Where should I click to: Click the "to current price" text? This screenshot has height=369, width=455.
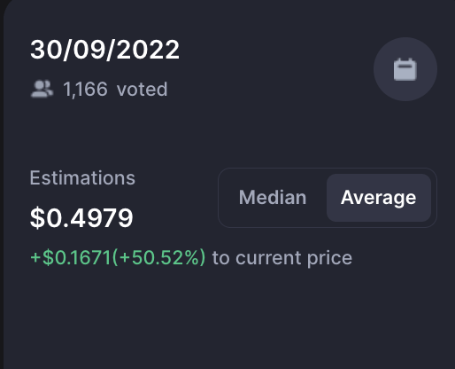282,258
